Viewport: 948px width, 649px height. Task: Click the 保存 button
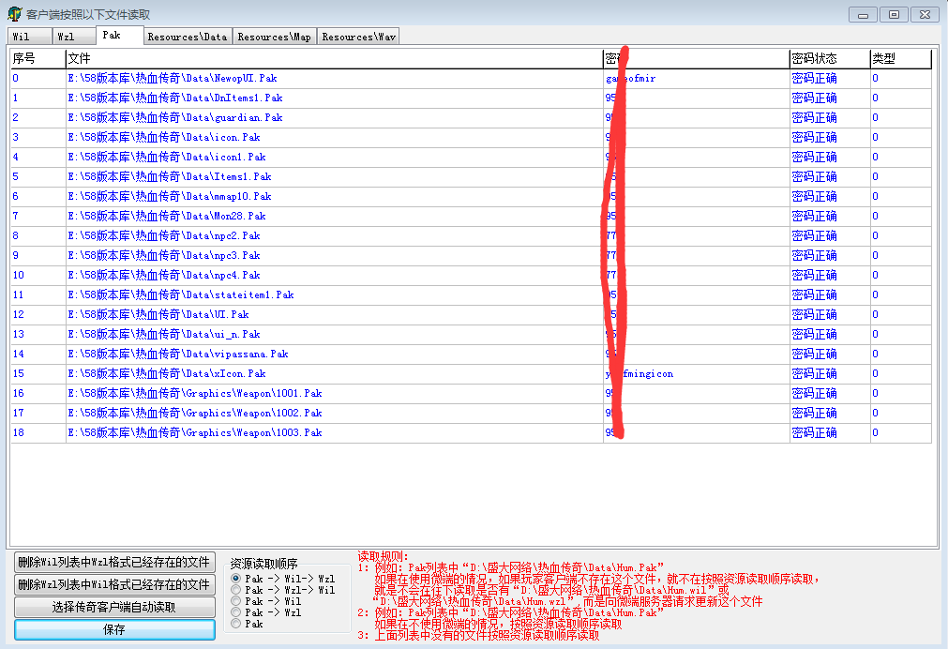coord(114,630)
